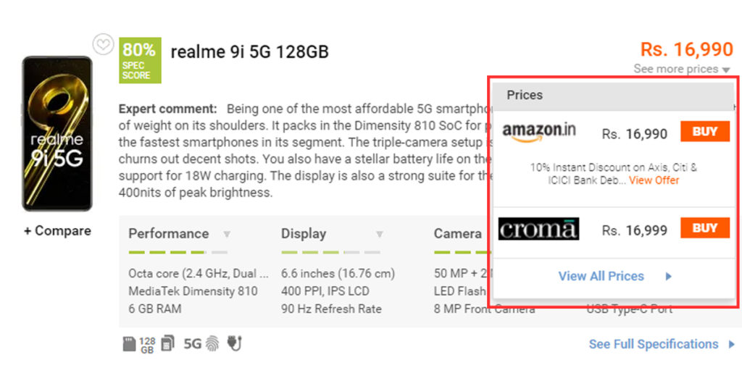
Task: Expand the Display section arrow
Action: (379, 235)
